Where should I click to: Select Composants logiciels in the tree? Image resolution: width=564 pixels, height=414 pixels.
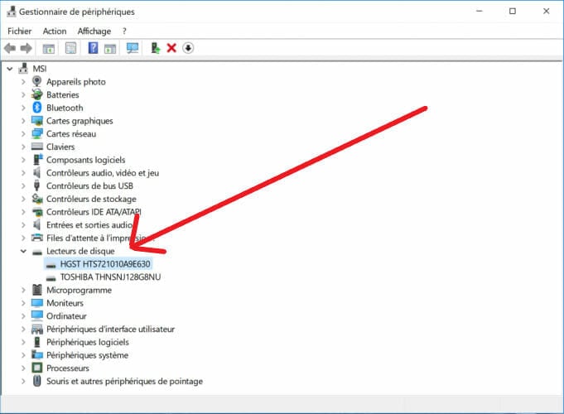coord(85,160)
